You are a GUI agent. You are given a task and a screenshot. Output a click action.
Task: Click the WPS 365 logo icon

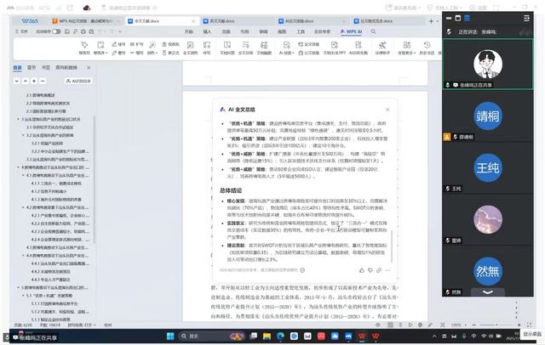(28, 19)
